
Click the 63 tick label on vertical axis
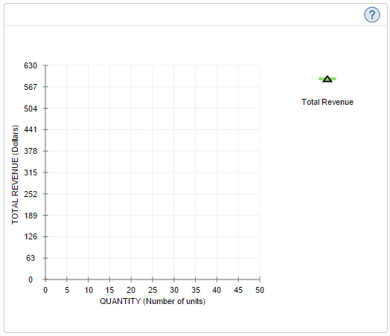click(x=31, y=258)
